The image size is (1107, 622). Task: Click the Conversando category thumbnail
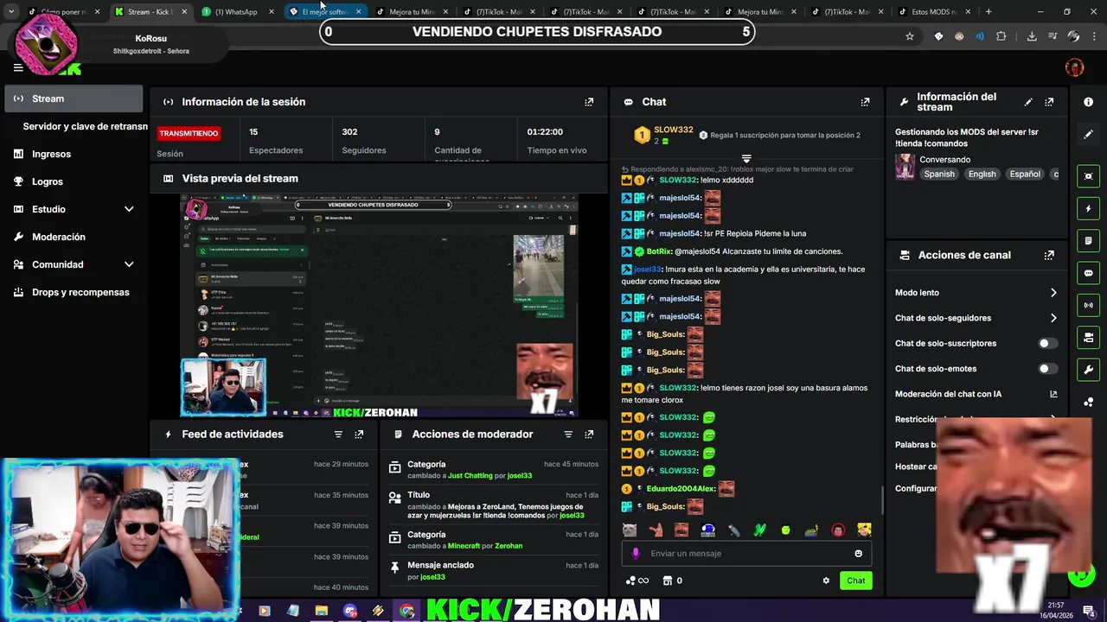point(905,167)
